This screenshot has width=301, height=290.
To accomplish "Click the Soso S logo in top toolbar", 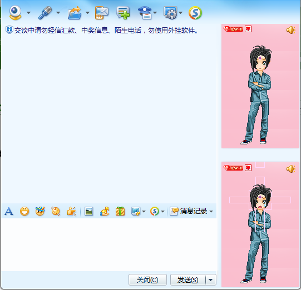I will pos(195,13).
